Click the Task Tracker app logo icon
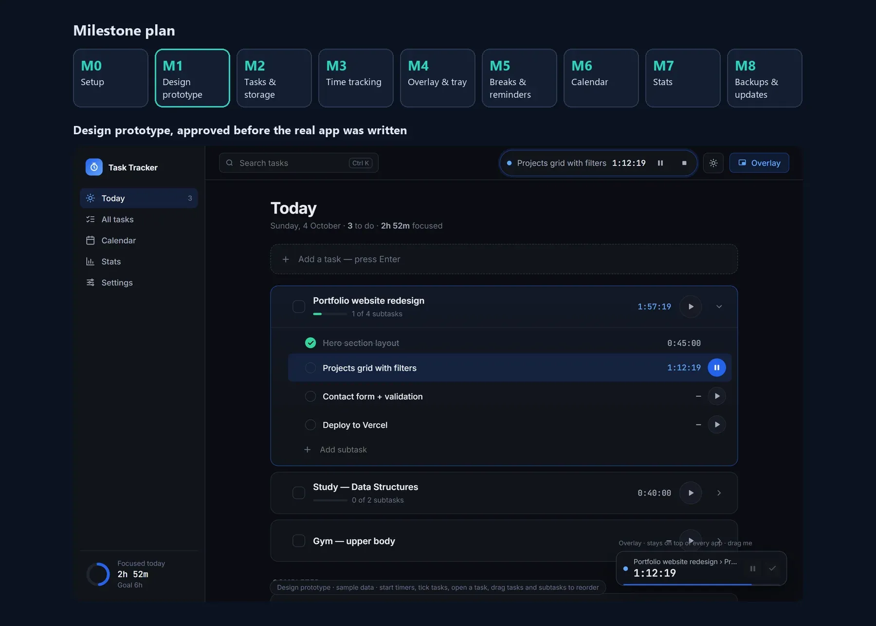This screenshot has height=626, width=876. pyautogui.click(x=94, y=167)
